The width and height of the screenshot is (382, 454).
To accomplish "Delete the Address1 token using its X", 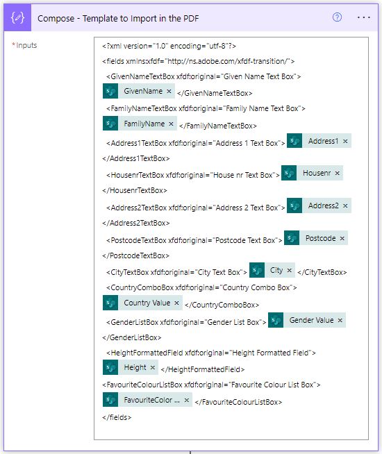I will pyautogui.click(x=345, y=142).
